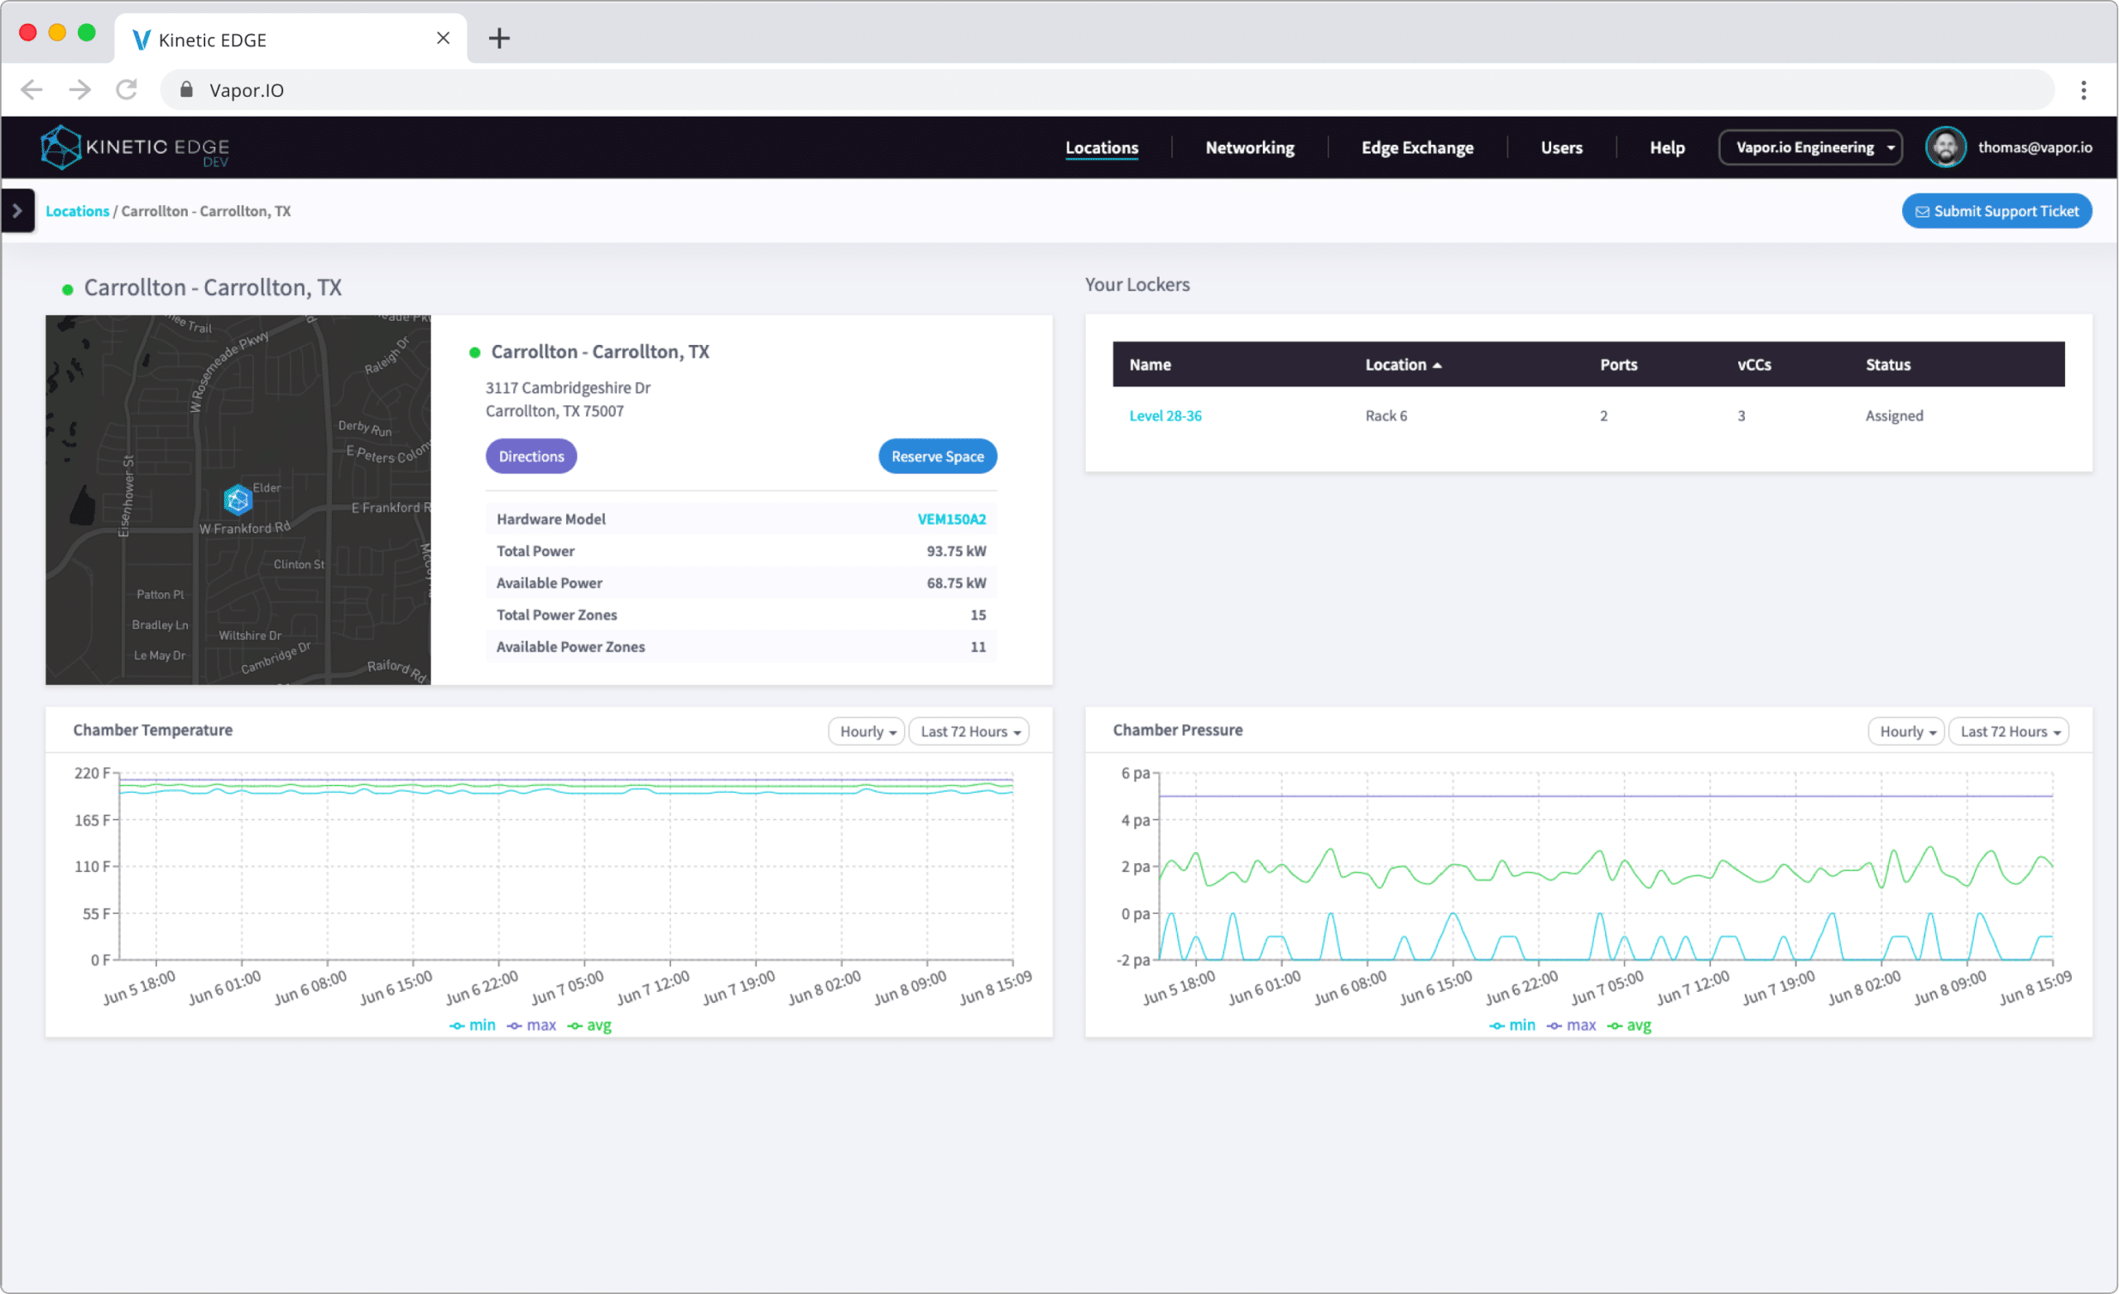Sort lockers by Location column
The height and width of the screenshot is (1294, 2119).
coord(1403,366)
